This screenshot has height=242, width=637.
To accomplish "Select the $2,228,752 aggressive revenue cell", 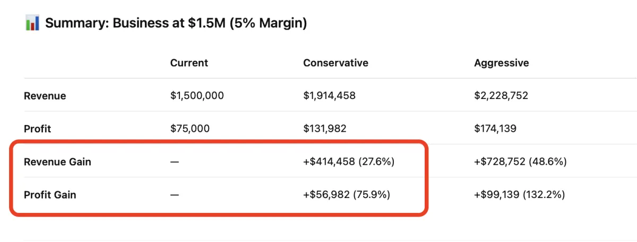I will pos(501,96).
